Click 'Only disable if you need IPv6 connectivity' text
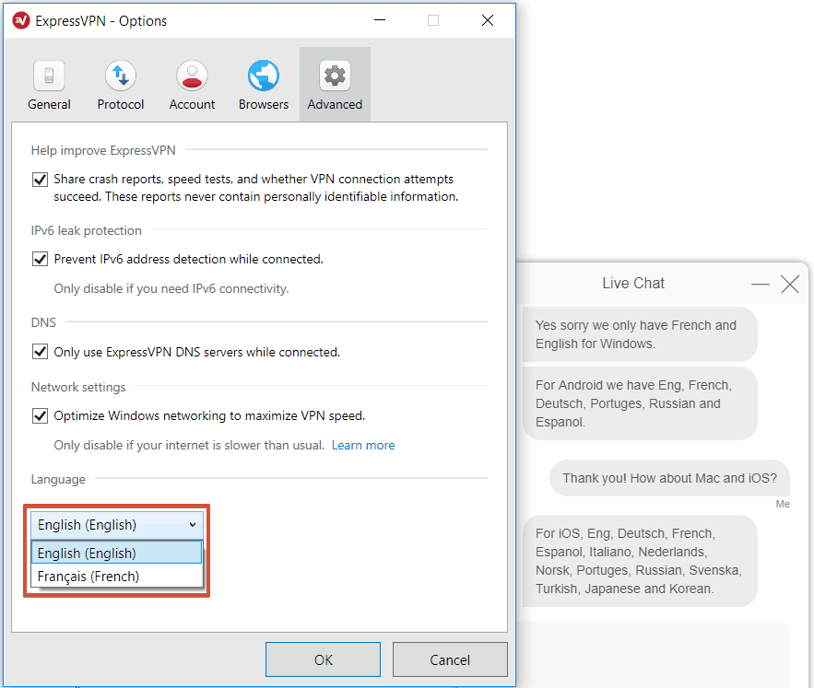 [x=171, y=288]
